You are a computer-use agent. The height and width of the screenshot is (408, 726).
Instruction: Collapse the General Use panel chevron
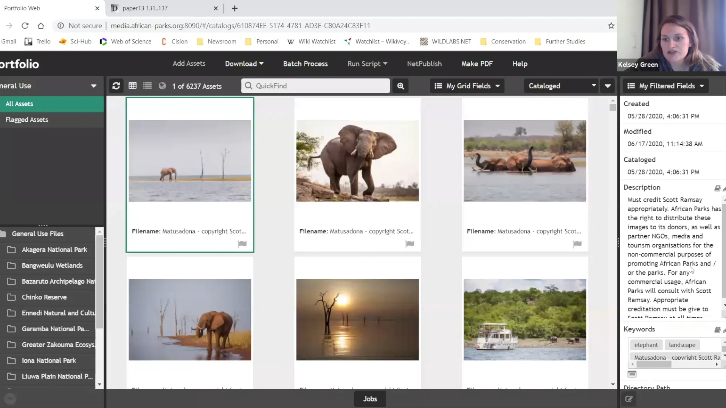pos(94,86)
